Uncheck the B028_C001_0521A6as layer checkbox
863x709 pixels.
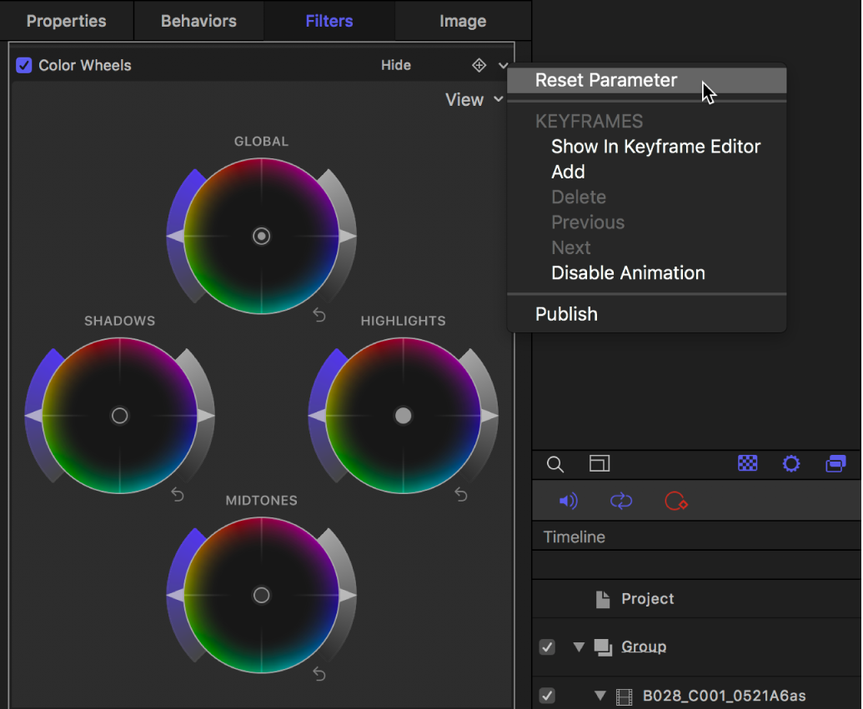coord(547,695)
